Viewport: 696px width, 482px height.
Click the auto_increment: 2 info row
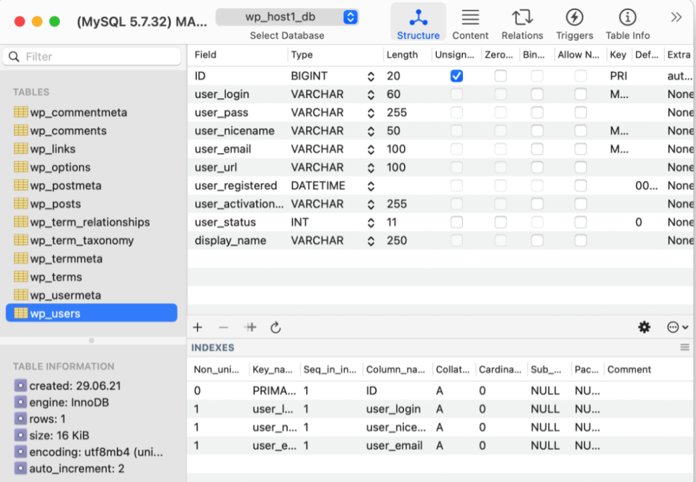[77, 468]
